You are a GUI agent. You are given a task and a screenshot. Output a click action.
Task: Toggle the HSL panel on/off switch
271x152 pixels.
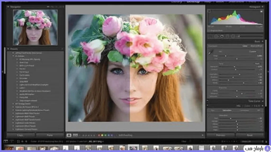click(x=207, y=106)
